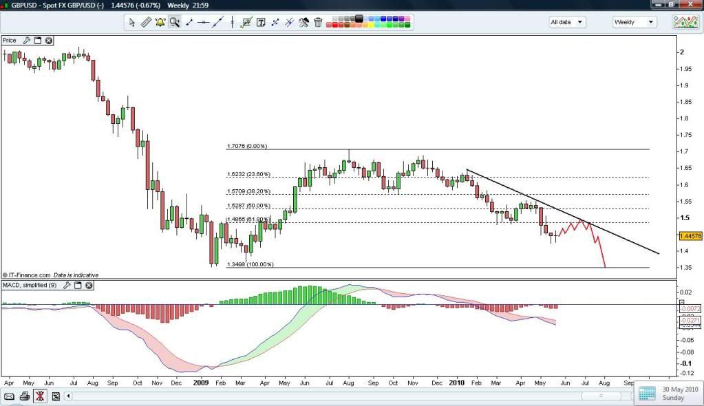Click the 30 May 2010 date display

pos(680,389)
